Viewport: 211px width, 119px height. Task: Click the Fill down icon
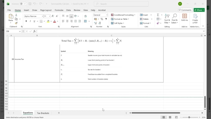(158, 19)
